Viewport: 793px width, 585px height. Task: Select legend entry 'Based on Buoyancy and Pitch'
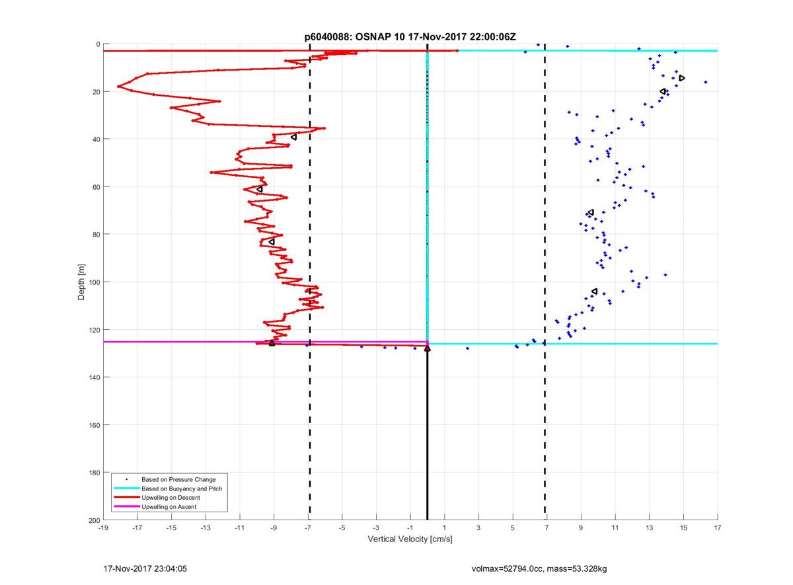(182, 488)
